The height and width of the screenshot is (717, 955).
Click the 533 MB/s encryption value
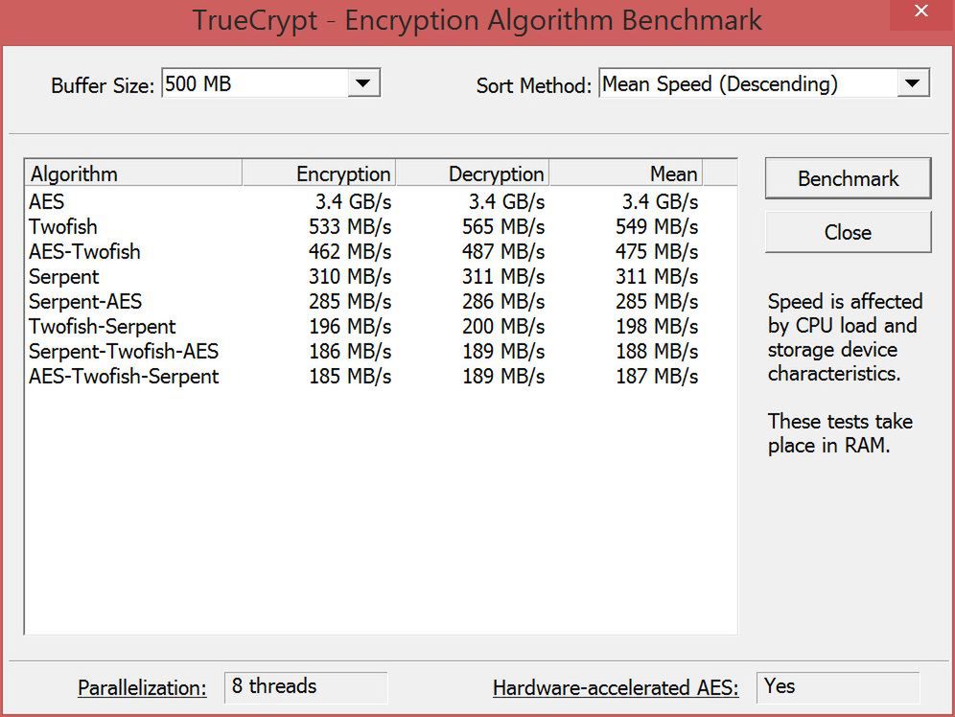click(x=350, y=226)
